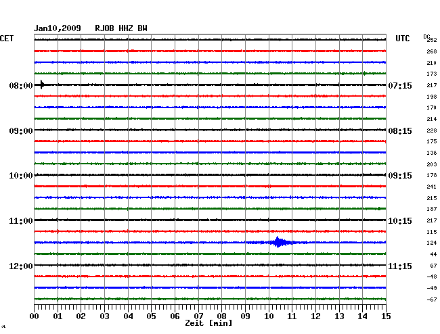Click the network code BW
Image resolution: width=440 pixels, height=334 pixels.
142,28
